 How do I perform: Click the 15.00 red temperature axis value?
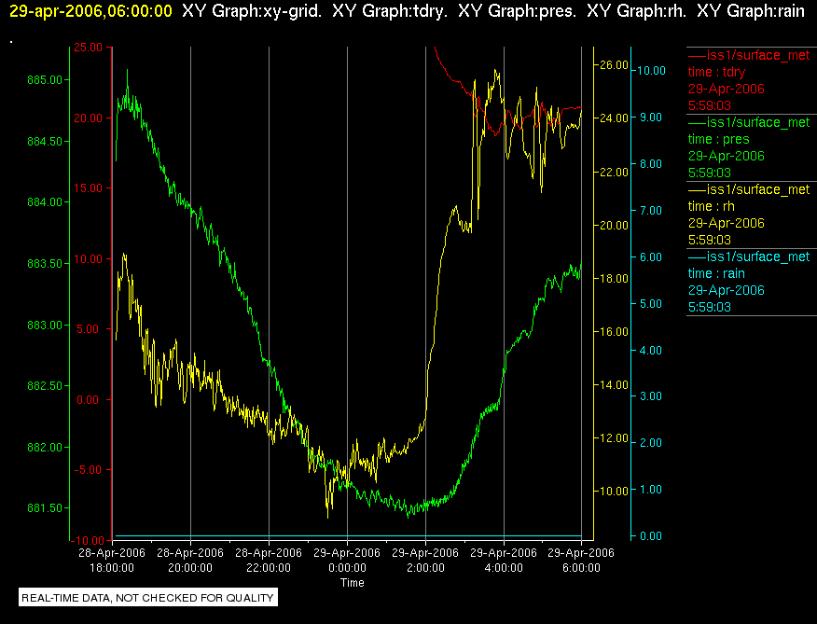pos(89,188)
